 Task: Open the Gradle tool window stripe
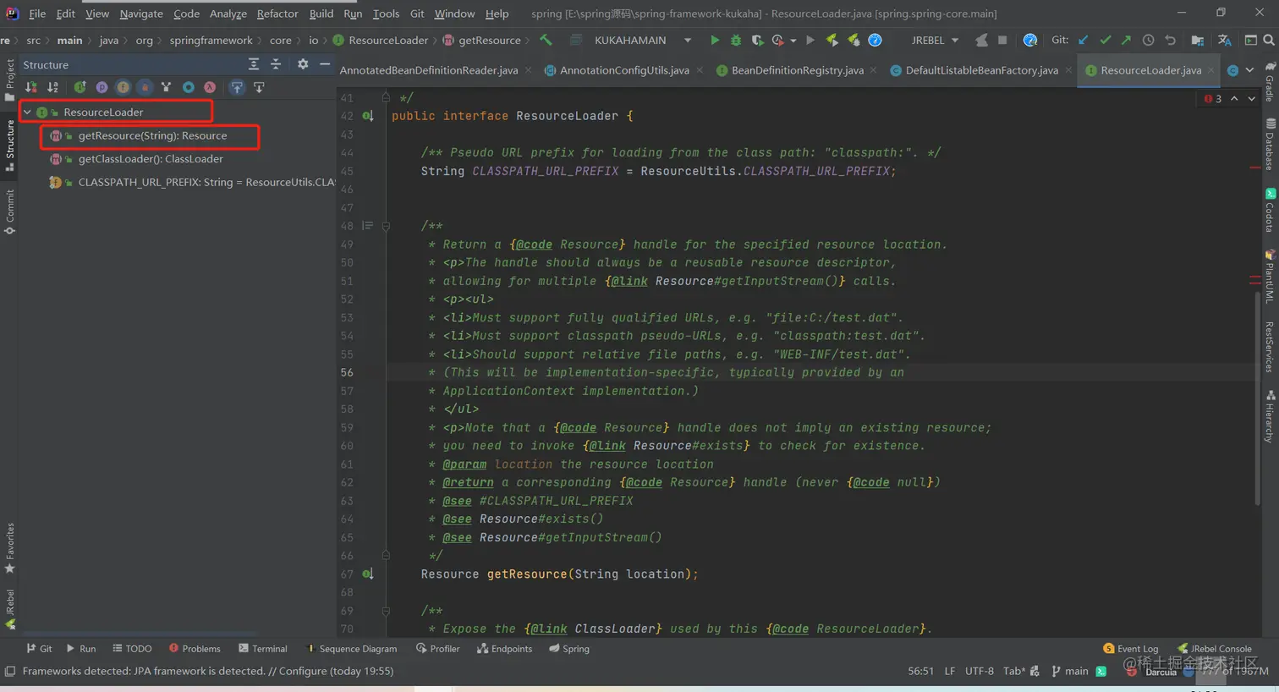point(1270,81)
